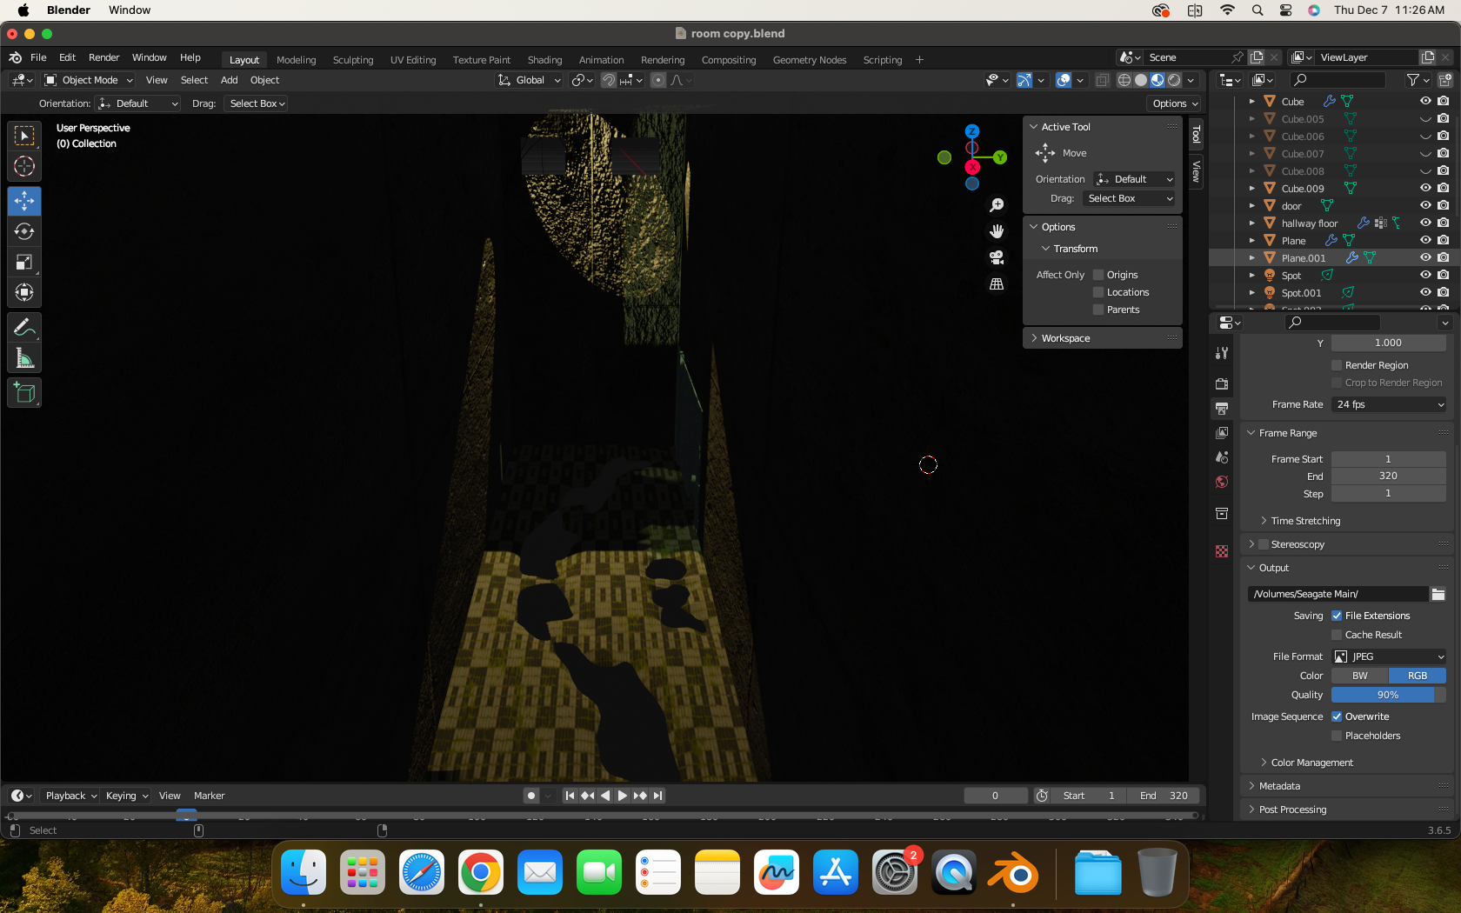Toggle snapping magnet icon
The image size is (1461, 913).
[x=609, y=80]
